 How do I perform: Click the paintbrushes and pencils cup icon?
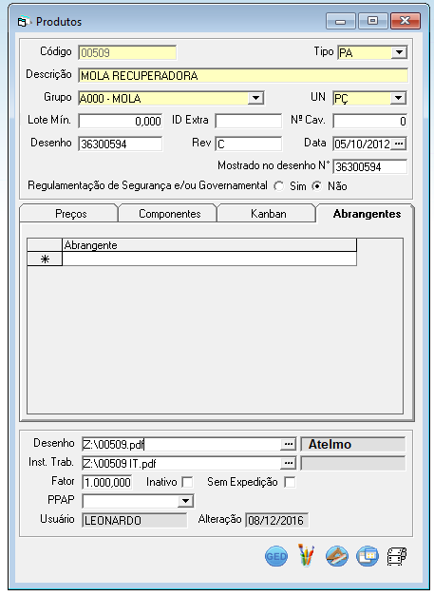click(307, 555)
